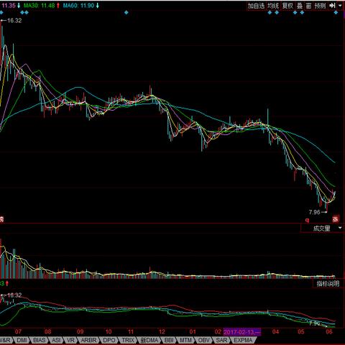Select the BIAS indicator tab

40,340
